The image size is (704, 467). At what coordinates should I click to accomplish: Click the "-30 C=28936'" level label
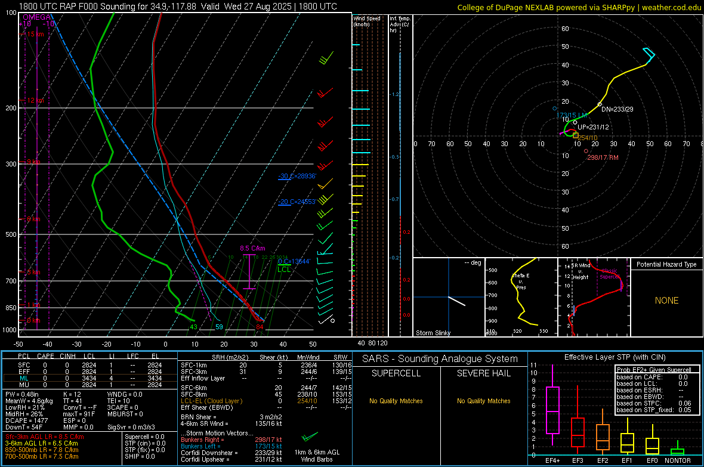297,176
